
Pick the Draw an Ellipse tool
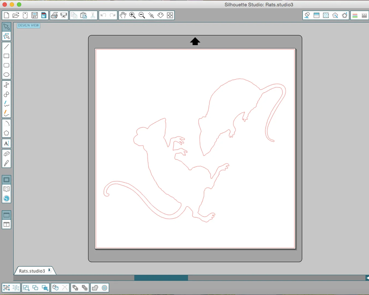click(x=7, y=75)
